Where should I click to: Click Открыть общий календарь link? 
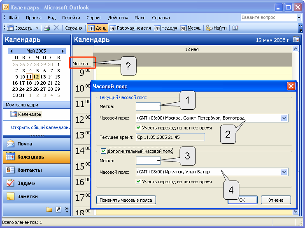pos(40,127)
